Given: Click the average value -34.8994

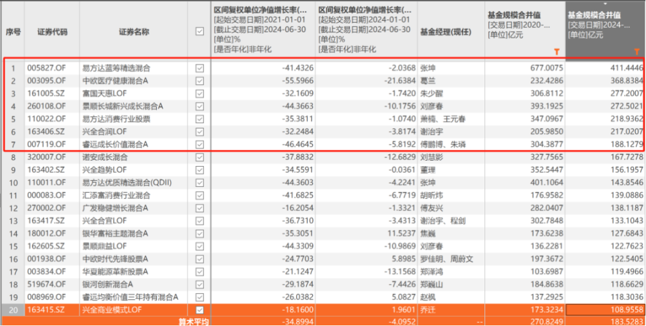Looking at the screenshot, I should (x=298, y=321).
